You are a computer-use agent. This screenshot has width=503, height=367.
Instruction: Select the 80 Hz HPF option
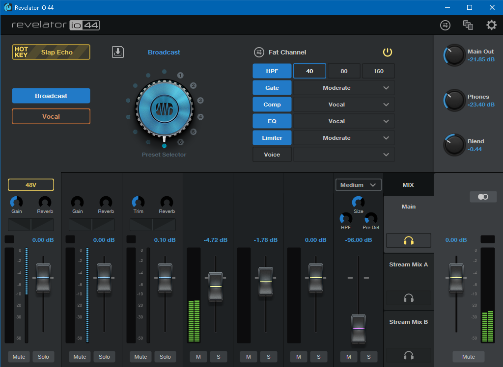[x=344, y=71]
